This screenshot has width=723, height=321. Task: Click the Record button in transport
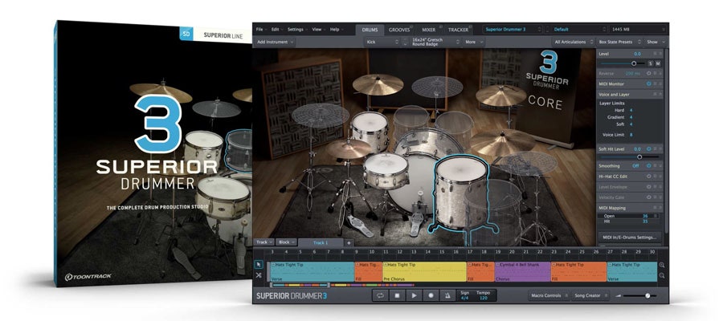[431, 295]
